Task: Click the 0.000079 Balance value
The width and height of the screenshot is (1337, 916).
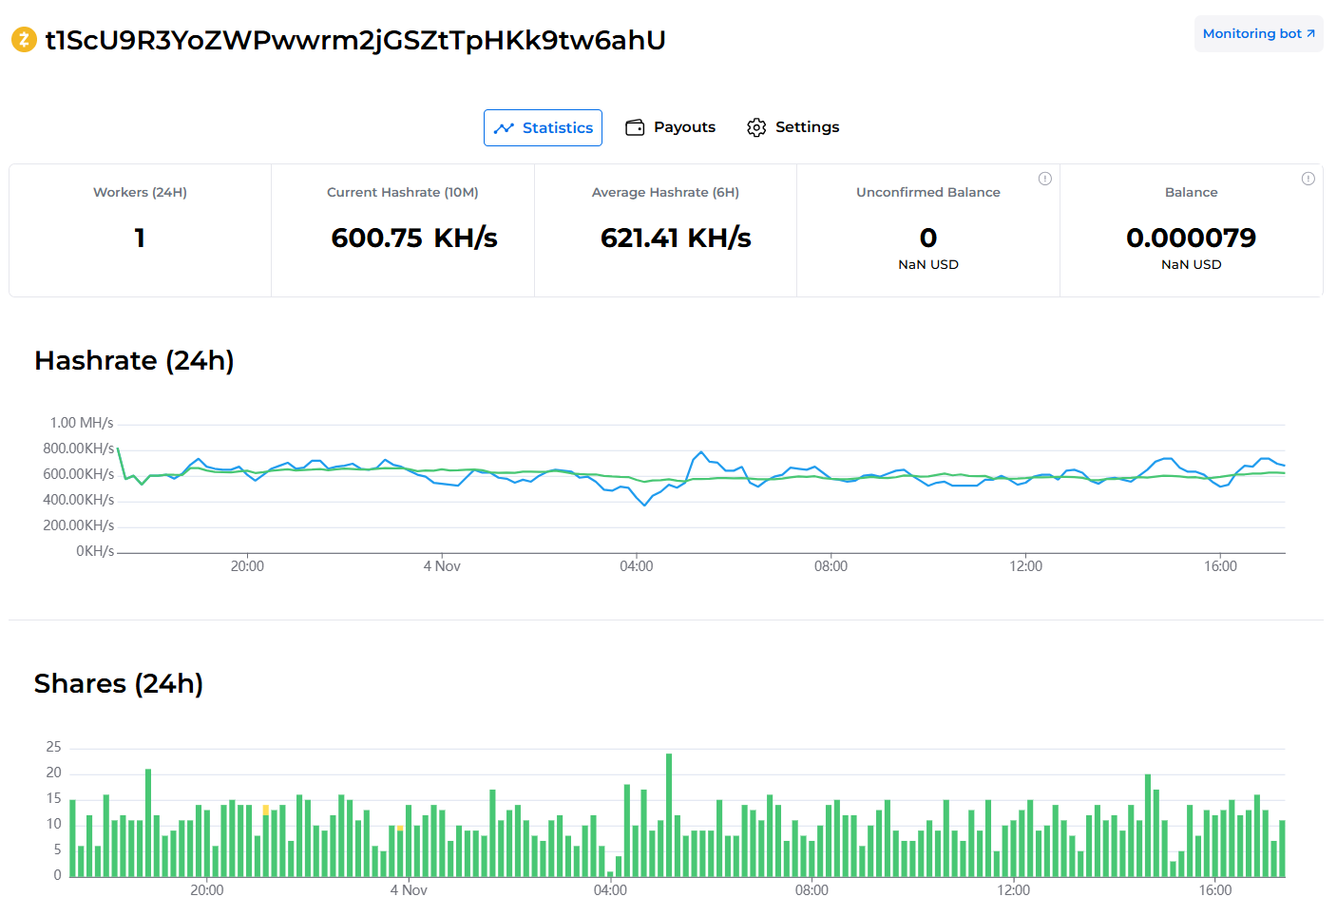Action: click(1191, 238)
